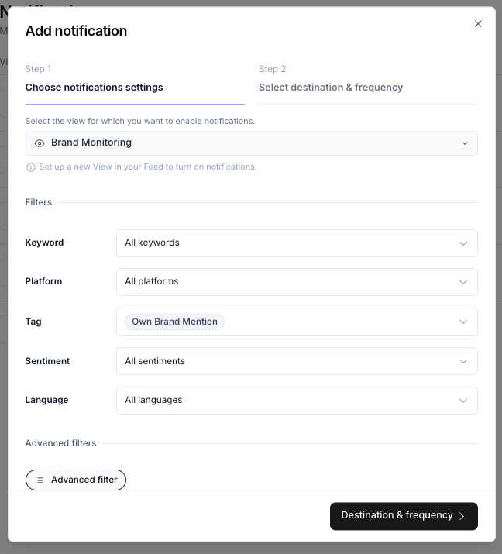
Task: Switch to Step 1 Choose notifications settings
Action: pyautogui.click(x=94, y=88)
